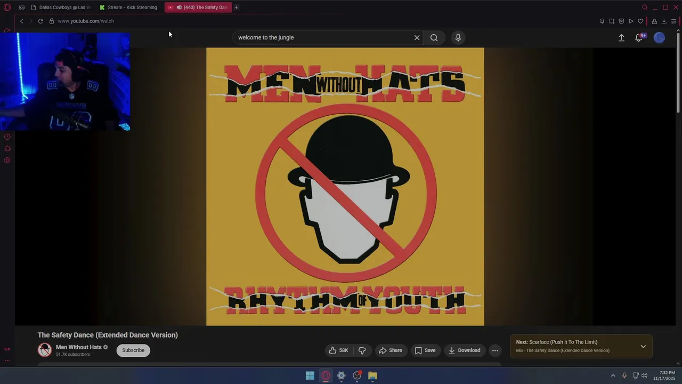The image size is (682, 384).
Task: Open sidebar extensions cube icon
Action: [x=7, y=148]
